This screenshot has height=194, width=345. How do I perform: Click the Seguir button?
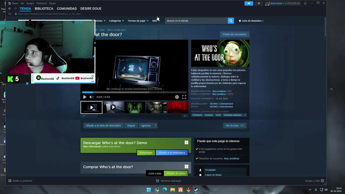click(131, 126)
